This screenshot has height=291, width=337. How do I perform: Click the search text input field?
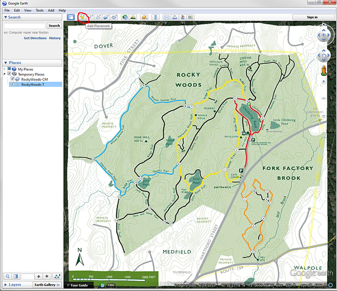click(x=24, y=26)
